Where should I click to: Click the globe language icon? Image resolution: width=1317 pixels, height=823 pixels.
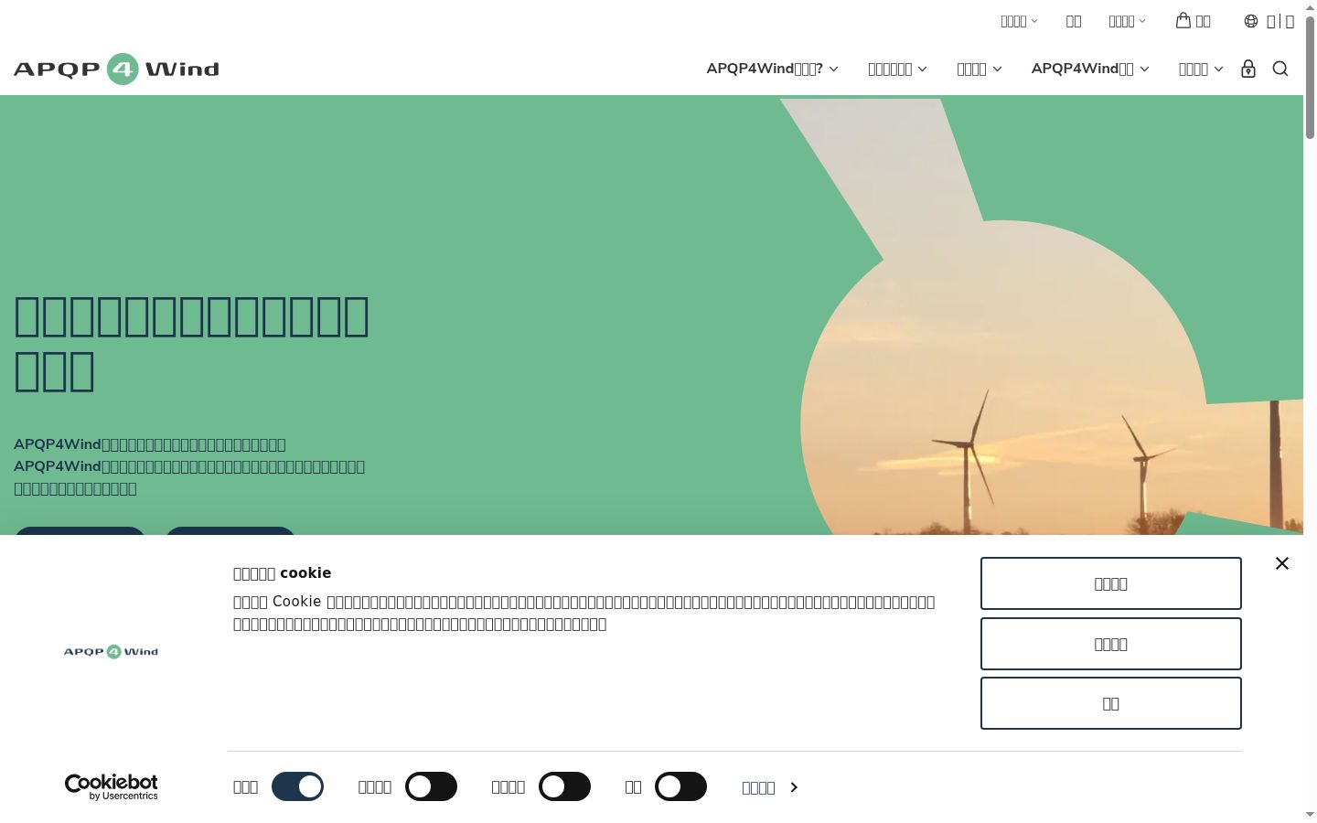[x=1251, y=21]
